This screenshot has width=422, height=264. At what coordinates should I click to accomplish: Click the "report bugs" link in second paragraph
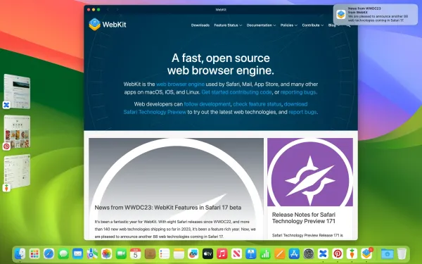(302, 112)
